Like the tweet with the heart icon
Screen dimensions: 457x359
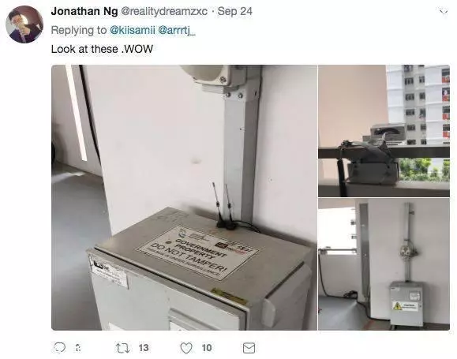tap(186, 348)
